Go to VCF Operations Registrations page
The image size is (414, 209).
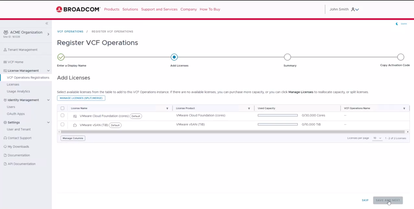[28, 78]
